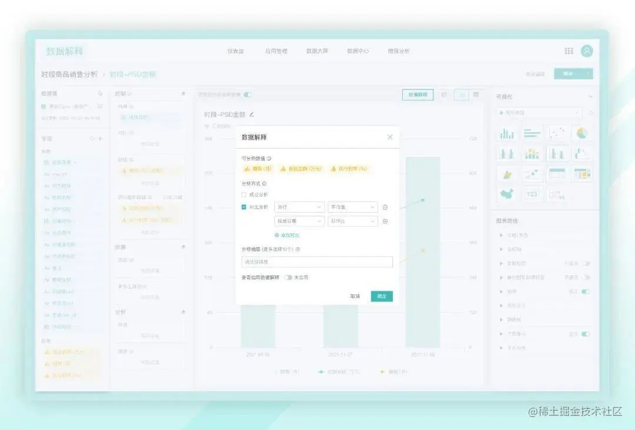Screen dimensions: 635x430
Task: Open the 数据中心 nav tab
Action: click(358, 51)
